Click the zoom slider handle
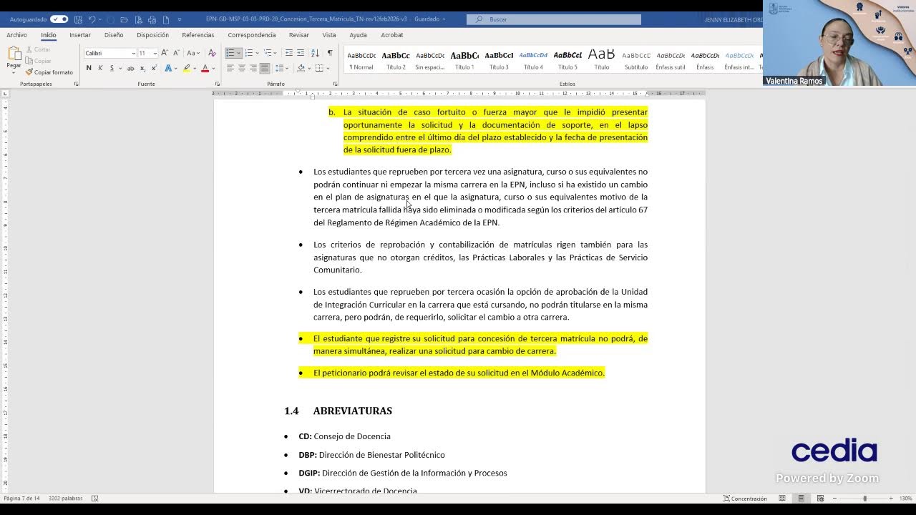The height and width of the screenshot is (515, 916). 864,499
